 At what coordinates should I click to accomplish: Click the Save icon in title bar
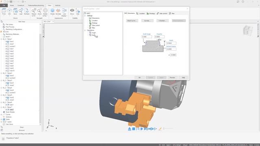point(11,2)
